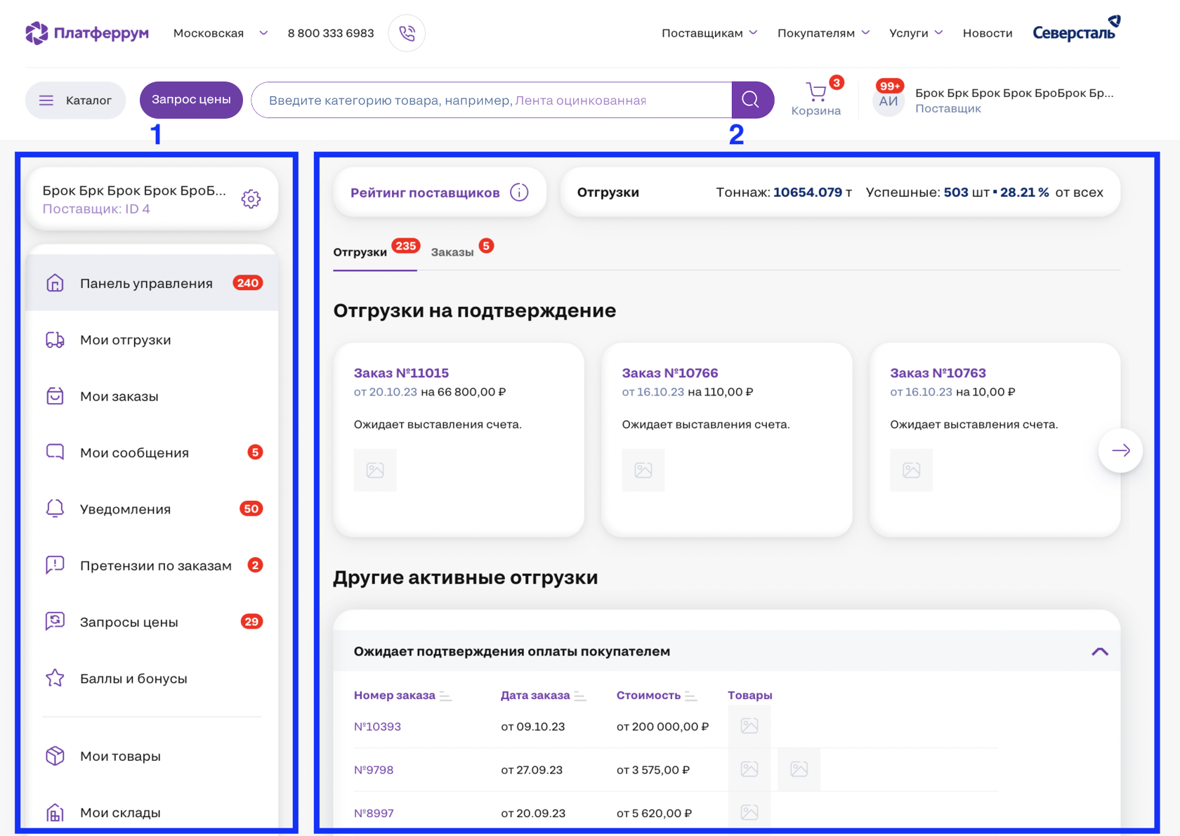Image resolution: width=1180 pixels, height=836 pixels.
Task: Switch to the Заказы tab
Action: [x=452, y=252]
